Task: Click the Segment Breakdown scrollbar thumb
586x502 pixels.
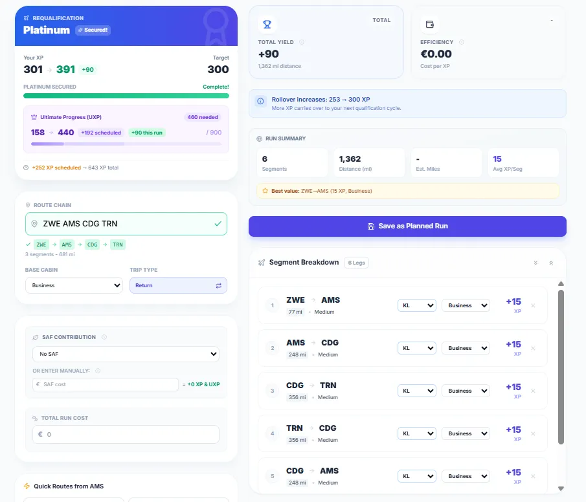Action: pos(561,366)
